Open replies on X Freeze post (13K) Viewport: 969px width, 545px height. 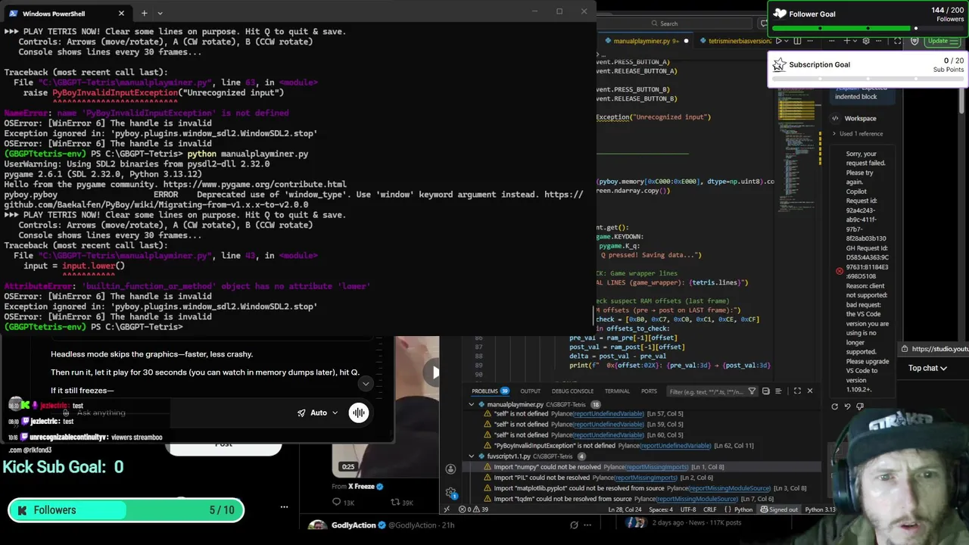click(x=344, y=503)
